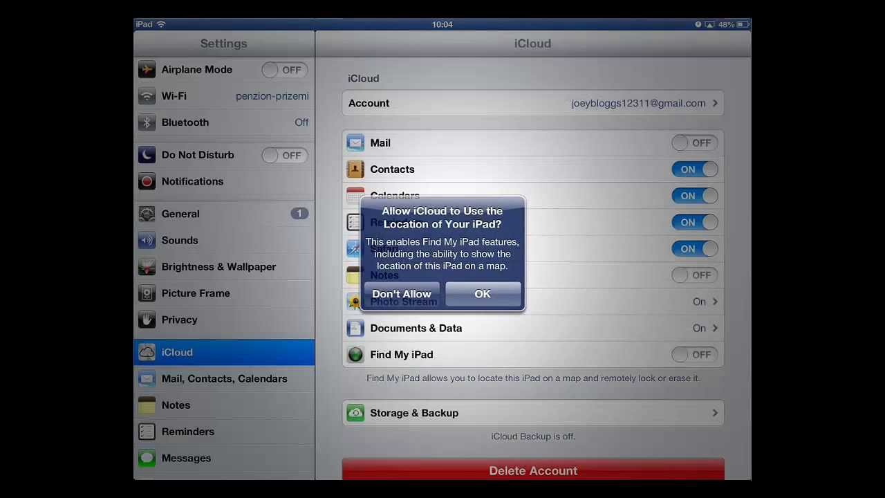Viewport: 885px width, 498px height.
Task: Tap the Wi-Fi network penzion-prizemi
Action: [x=272, y=96]
